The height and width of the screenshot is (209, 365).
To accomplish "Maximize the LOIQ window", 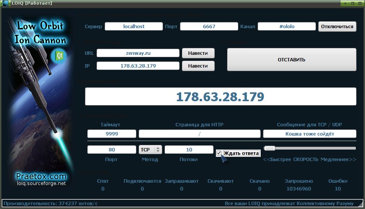I will point(352,3).
